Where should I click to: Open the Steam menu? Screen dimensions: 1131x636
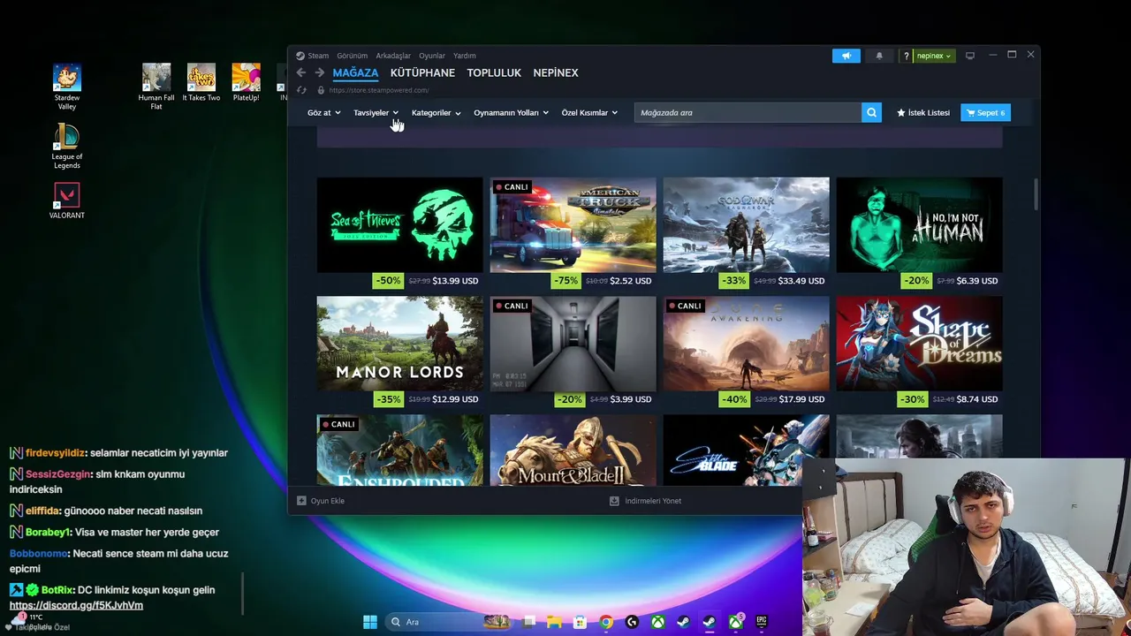coord(318,56)
